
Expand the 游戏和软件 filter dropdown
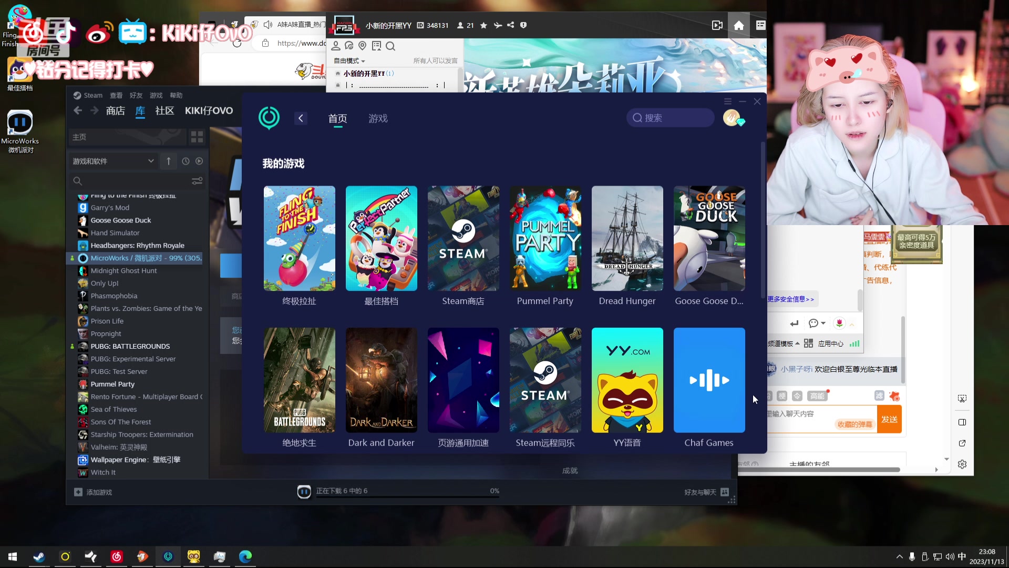point(112,161)
